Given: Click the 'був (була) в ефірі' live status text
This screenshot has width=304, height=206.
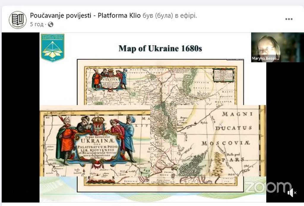Looking at the screenshot, I should coord(170,16).
